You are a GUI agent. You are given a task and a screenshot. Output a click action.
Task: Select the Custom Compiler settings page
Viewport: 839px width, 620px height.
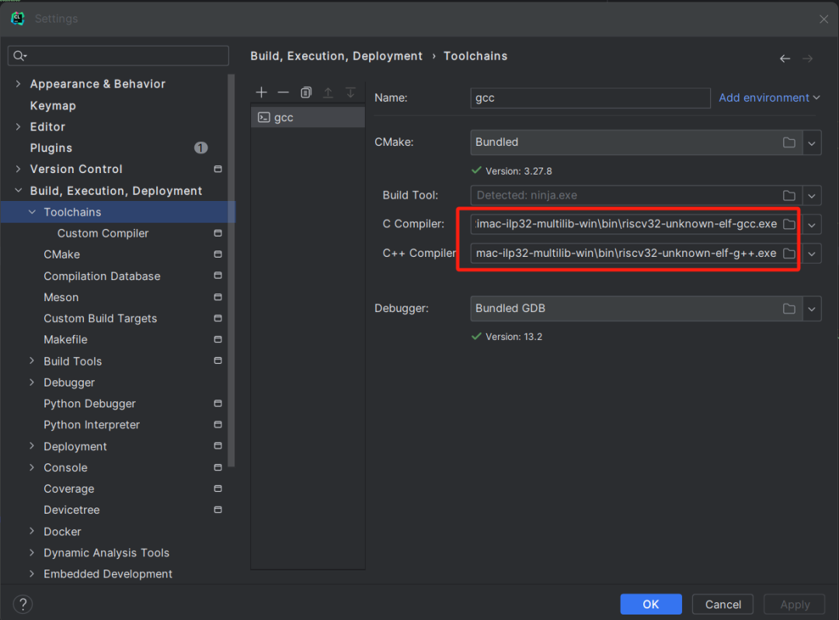pyautogui.click(x=103, y=234)
